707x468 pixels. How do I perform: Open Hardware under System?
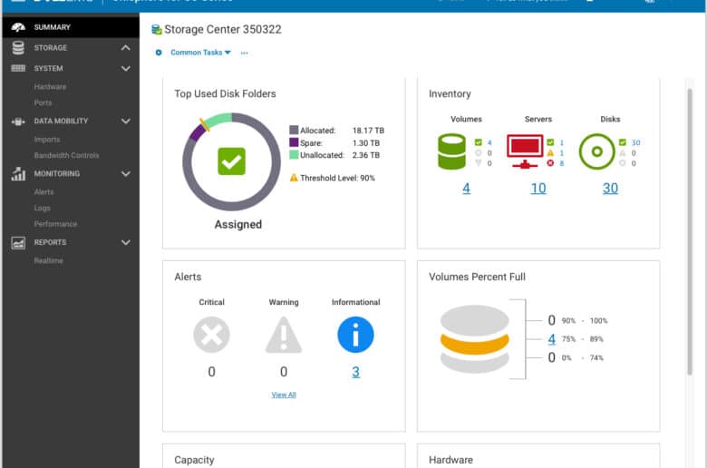point(50,87)
